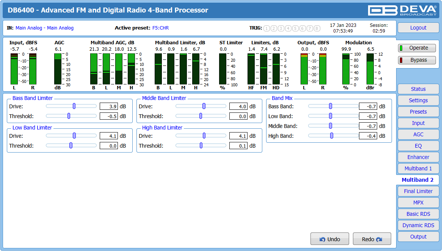Select the Multiband 2 tab
Viewport: 442px width, 251px height.
(x=418, y=180)
